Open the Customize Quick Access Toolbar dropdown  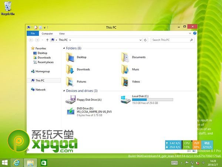[x=45, y=27]
